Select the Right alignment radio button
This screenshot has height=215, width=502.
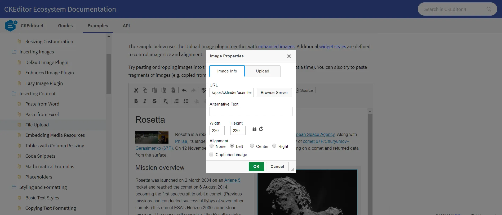[x=274, y=146]
